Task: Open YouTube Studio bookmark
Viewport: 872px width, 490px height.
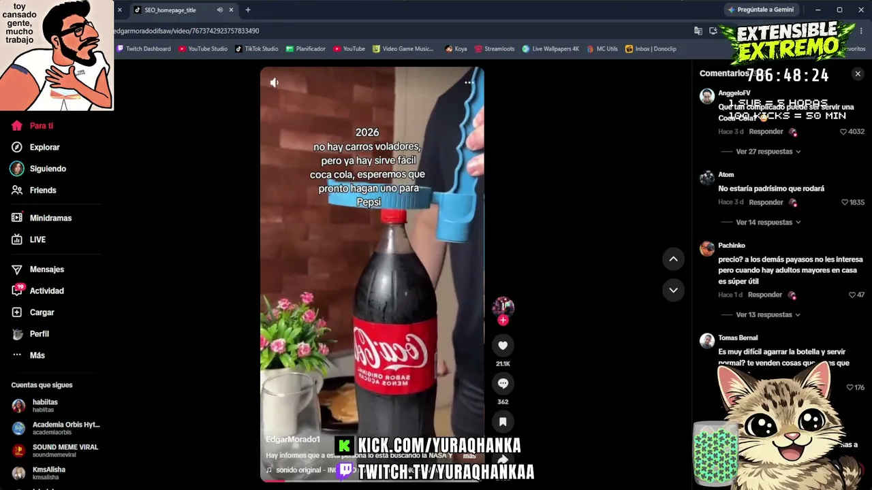Action: click(203, 49)
